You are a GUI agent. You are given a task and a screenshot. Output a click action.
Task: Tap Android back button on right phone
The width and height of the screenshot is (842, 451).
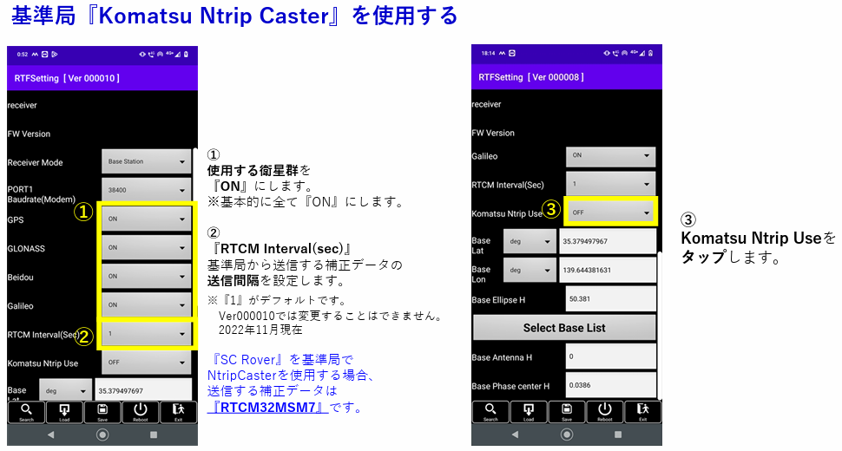516,435
